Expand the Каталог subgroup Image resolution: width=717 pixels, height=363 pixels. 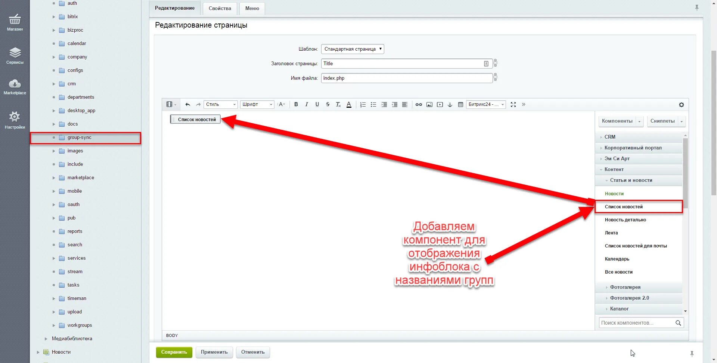pos(639,309)
